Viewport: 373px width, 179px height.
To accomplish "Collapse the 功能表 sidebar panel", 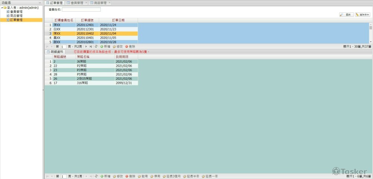I will point(40,3).
